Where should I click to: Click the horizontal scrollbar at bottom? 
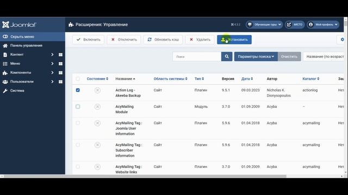click(x=145, y=176)
